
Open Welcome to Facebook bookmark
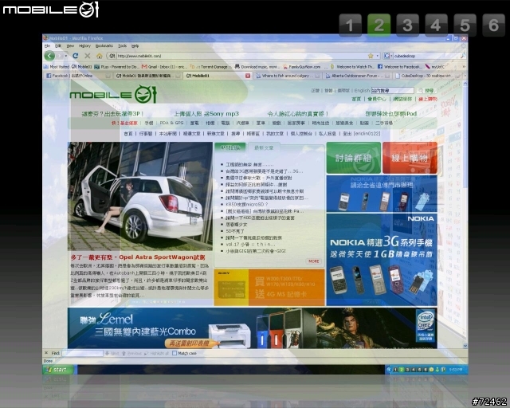(400, 67)
